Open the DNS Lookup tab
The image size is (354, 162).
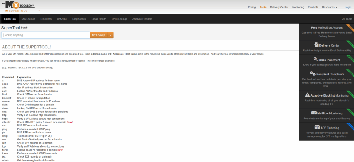pyautogui.click(x=119, y=19)
